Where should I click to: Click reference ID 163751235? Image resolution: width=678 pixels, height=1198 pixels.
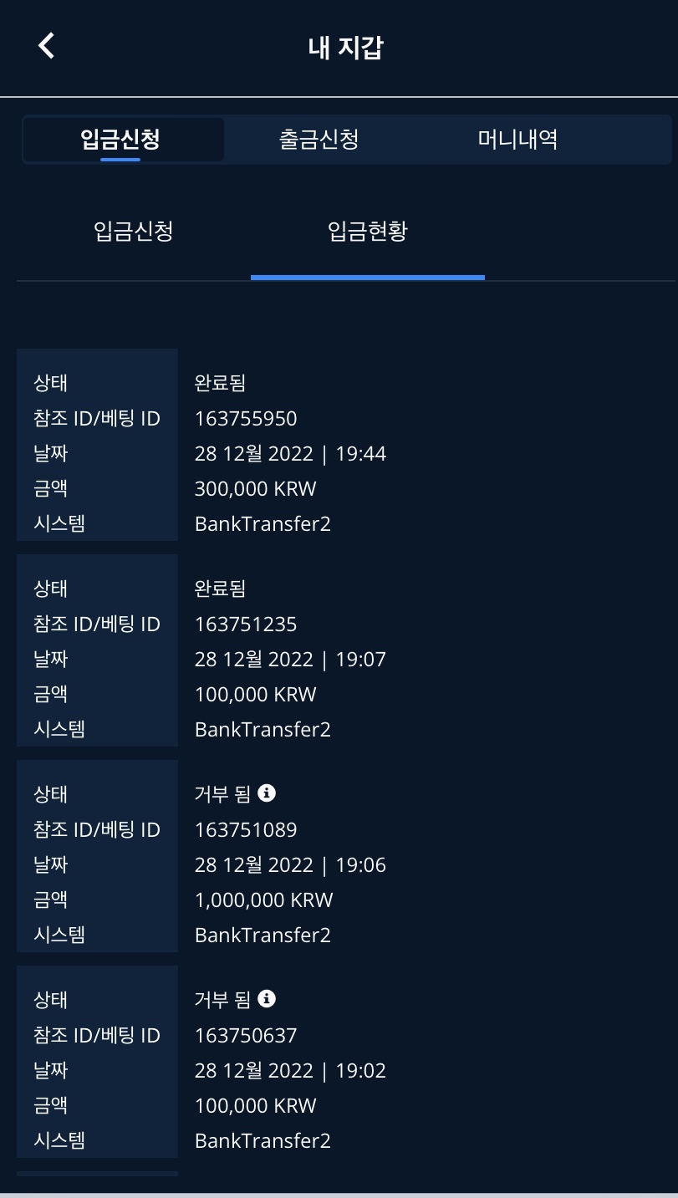(246, 624)
